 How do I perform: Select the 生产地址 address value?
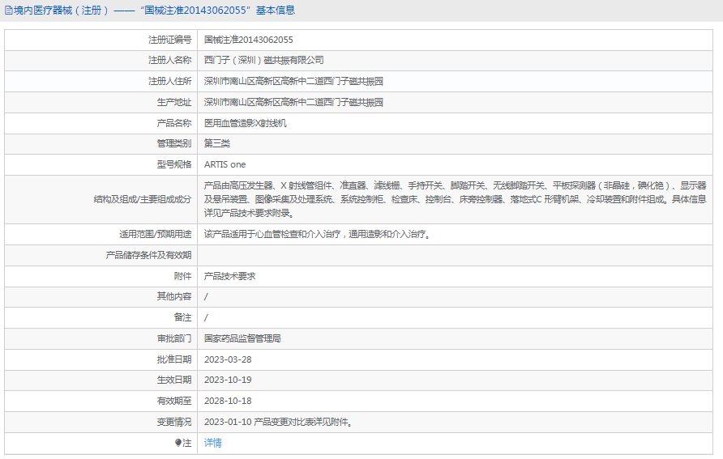click(x=293, y=102)
